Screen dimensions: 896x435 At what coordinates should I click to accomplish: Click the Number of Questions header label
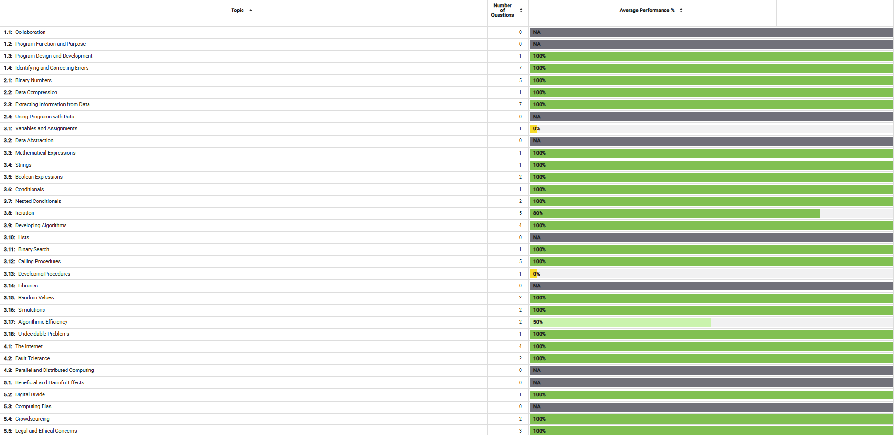coord(502,10)
